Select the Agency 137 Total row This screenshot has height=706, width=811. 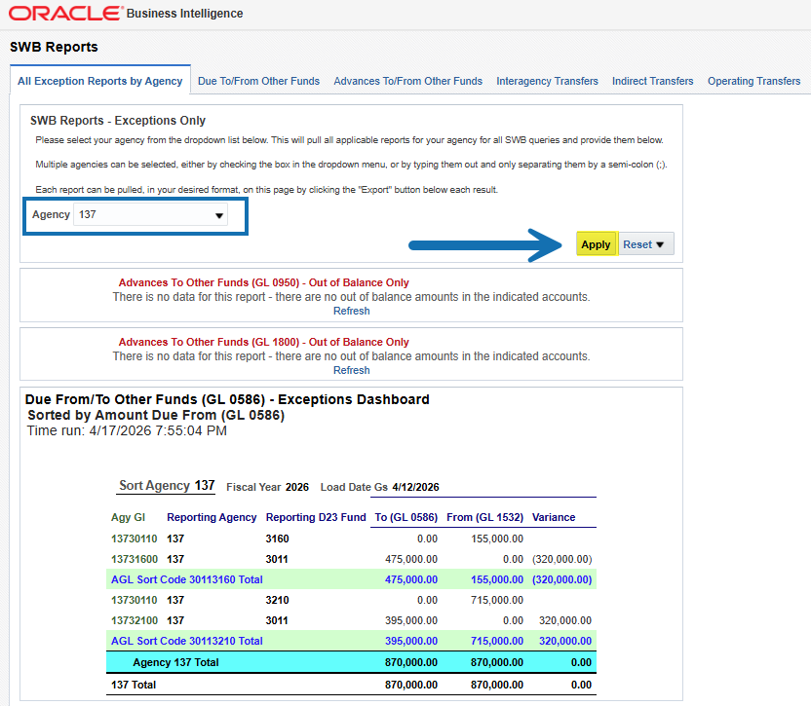[x=175, y=662]
